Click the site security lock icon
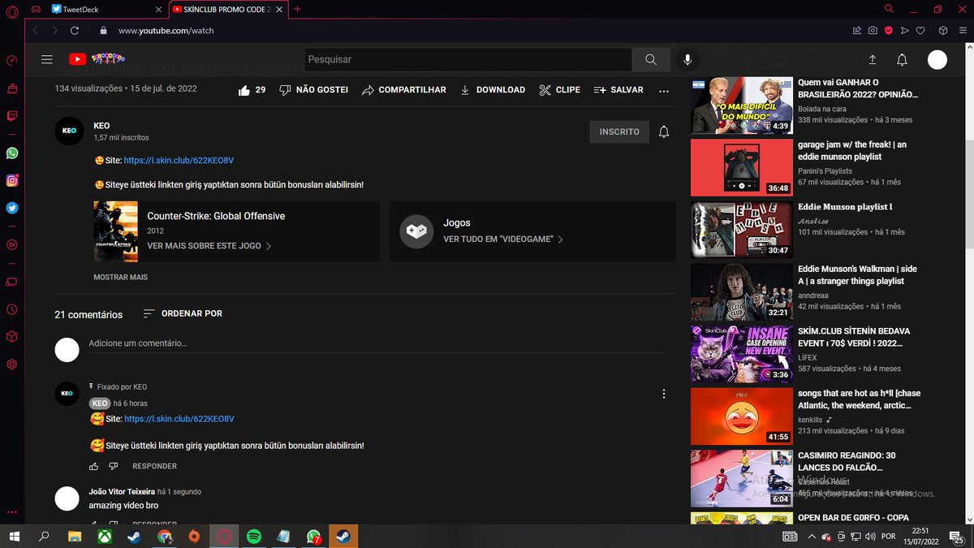The image size is (974, 548). pyautogui.click(x=103, y=31)
